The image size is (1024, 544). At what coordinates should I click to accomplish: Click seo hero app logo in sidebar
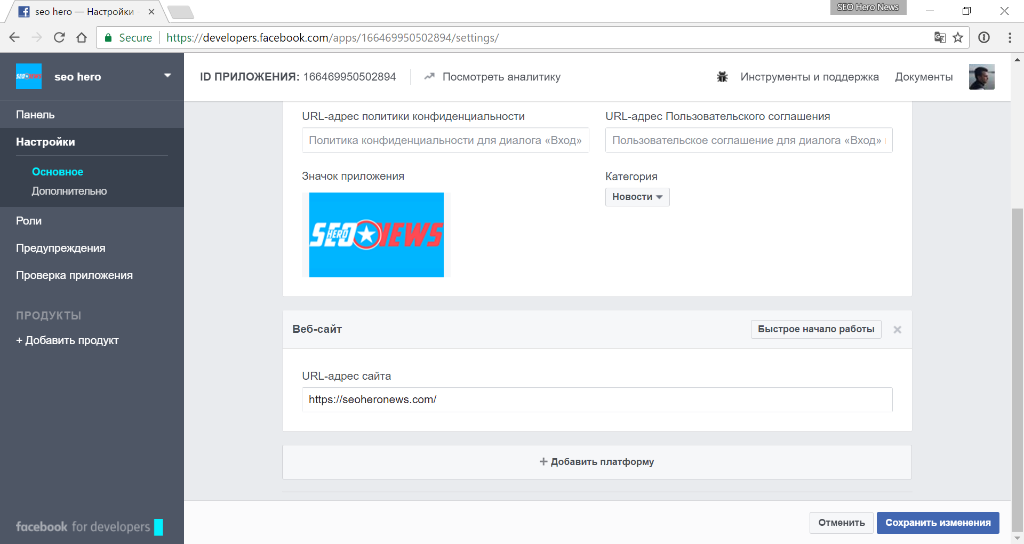click(29, 76)
